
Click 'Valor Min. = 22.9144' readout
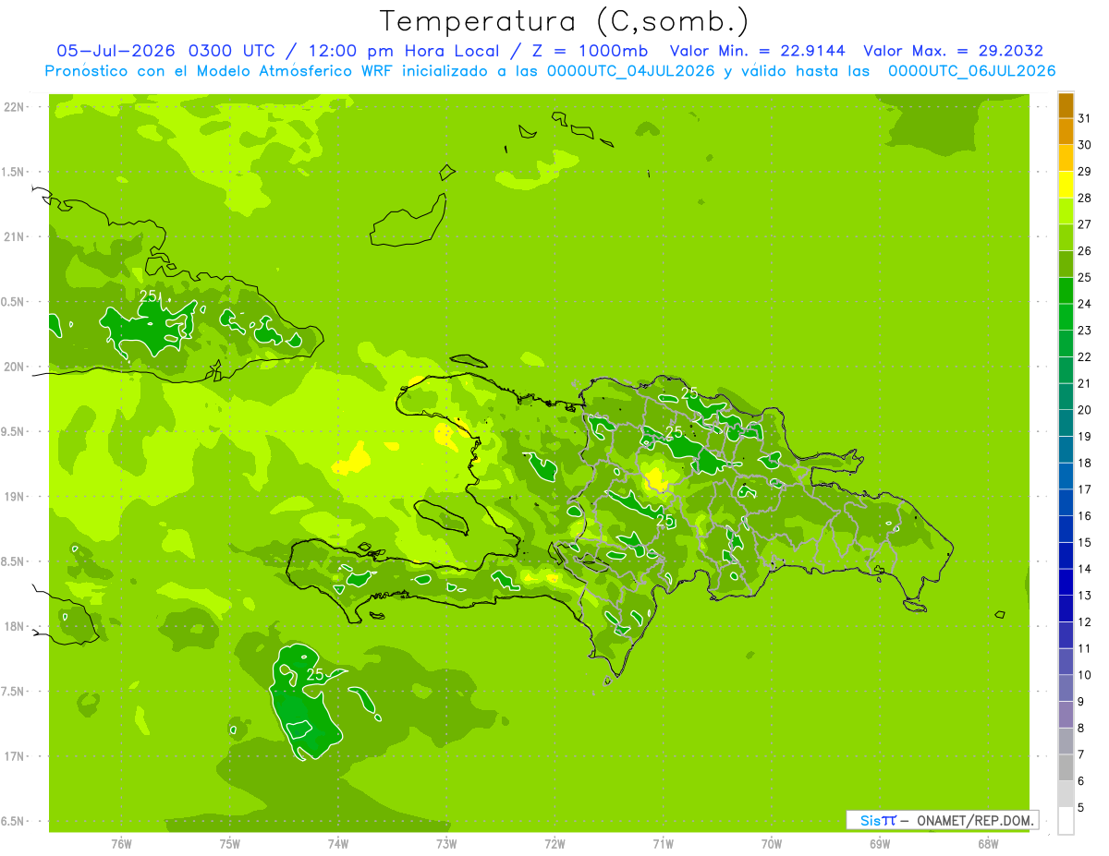point(758,51)
